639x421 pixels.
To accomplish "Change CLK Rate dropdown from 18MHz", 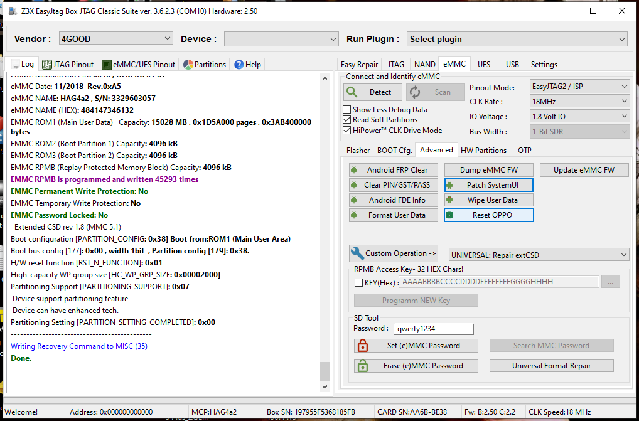I will 579,102.
